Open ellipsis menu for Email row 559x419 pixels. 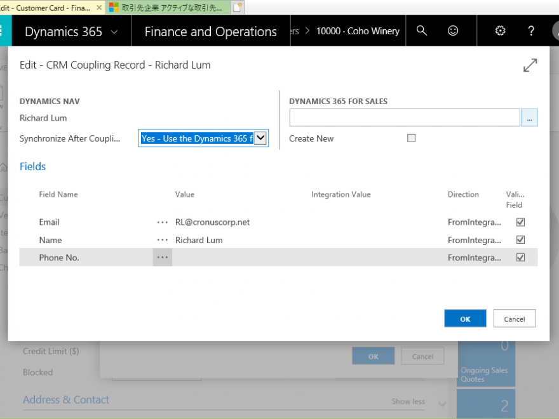162,222
